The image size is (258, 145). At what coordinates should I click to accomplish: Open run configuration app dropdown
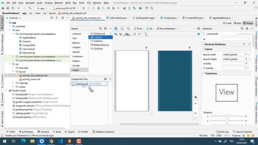42,8
